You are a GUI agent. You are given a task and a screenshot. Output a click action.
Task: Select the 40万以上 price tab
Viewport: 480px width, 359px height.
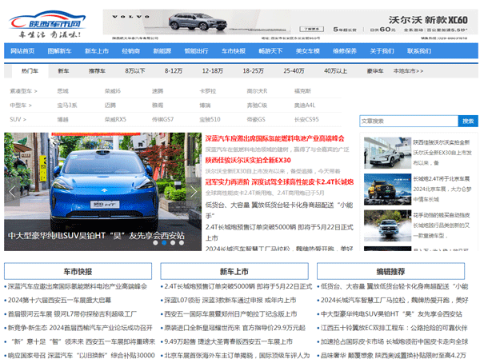pyautogui.click(x=335, y=71)
